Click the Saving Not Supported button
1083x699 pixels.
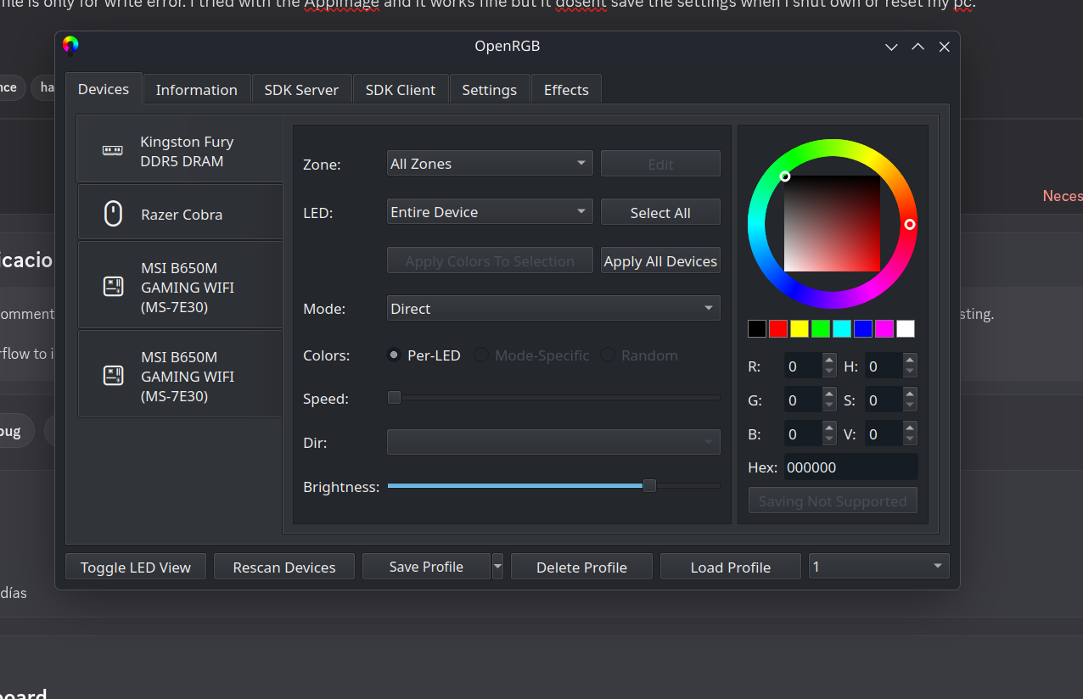point(833,501)
